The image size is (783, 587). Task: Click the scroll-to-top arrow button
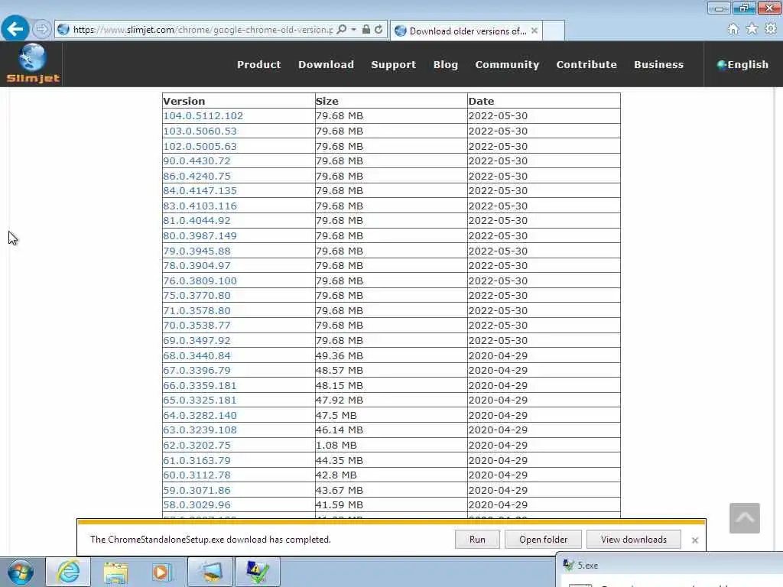tap(744, 518)
